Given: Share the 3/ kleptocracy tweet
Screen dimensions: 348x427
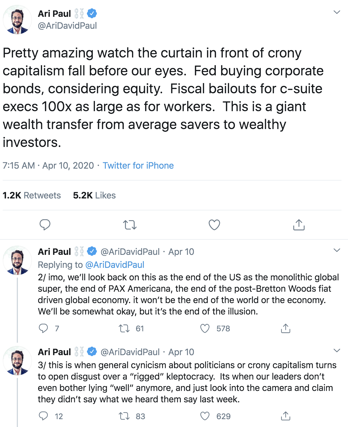Looking at the screenshot, I should (x=285, y=416).
